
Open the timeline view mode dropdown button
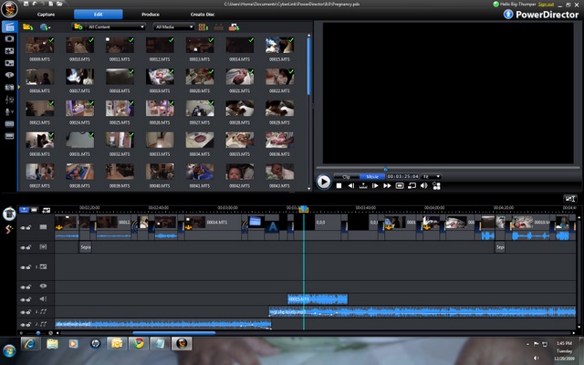(x=24, y=210)
